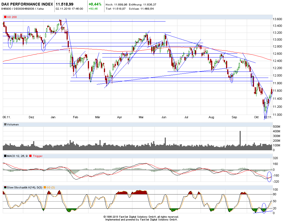Image resolution: width=283 pixels, height=221 pixels.
Task: Click the gray Volumen legend swatch
Action: pos(5,125)
